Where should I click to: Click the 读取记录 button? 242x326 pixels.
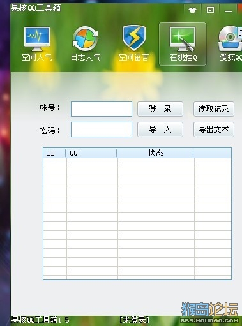(214, 109)
